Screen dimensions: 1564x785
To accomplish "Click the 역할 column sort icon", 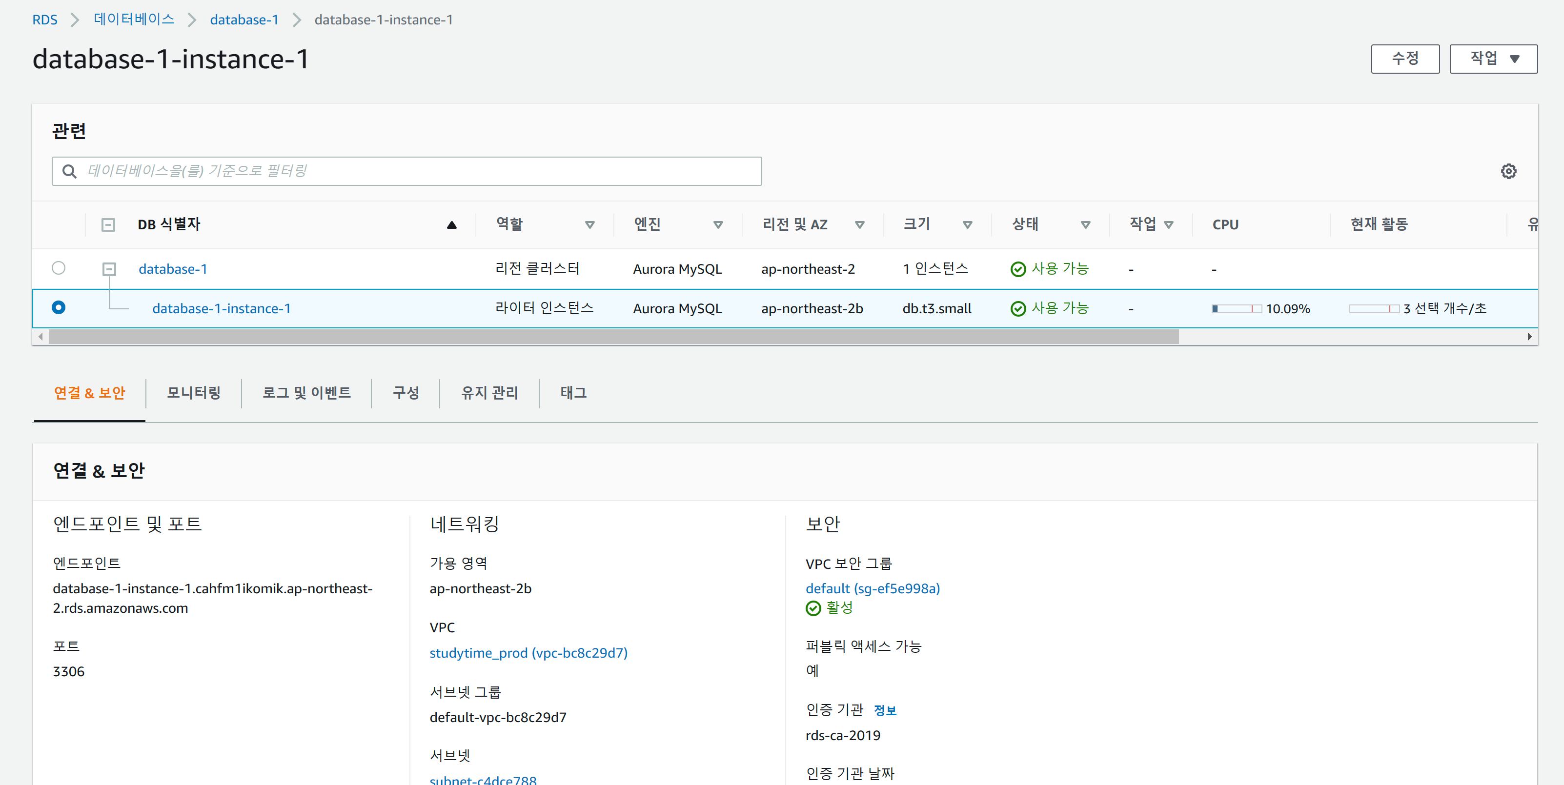I will click(589, 224).
